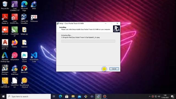The image size is (176, 99).
Task: Select Corel CAPTURE X7 desktop icon
Action: 5,83
